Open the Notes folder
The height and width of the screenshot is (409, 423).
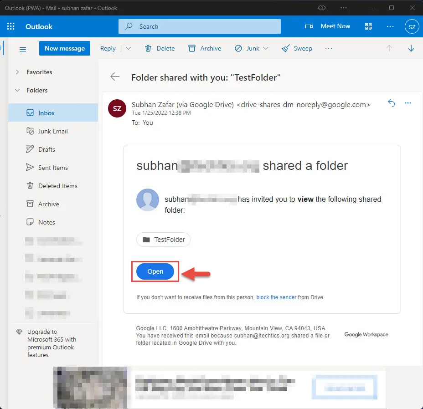53,222
